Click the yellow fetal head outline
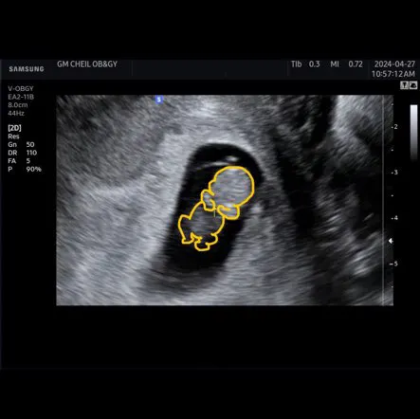This screenshot has height=419, width=420. point(235,187)
